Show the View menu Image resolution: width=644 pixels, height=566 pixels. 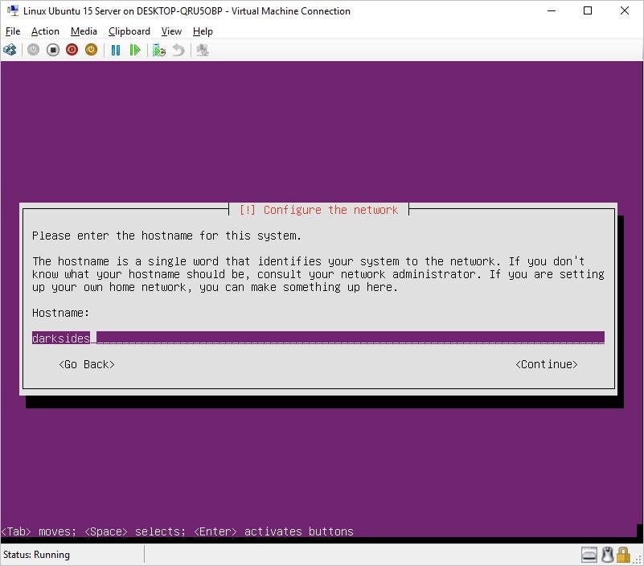click(171, 31)
